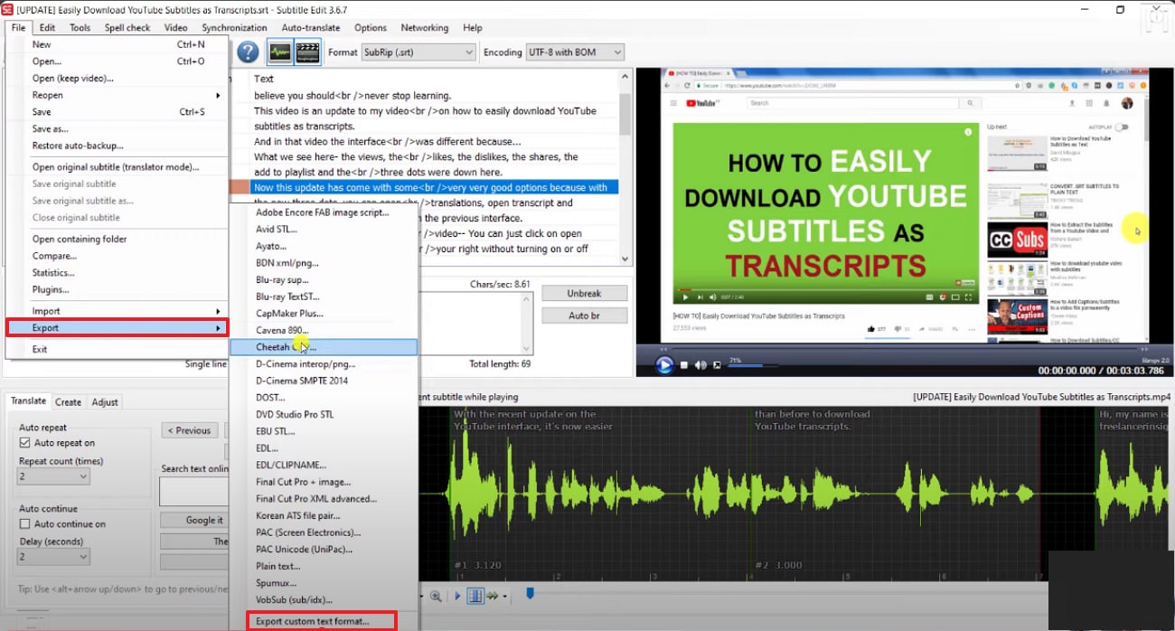Toggle the waveform display toolbar icon
The image size is (1175, 631).
click(x=280, y=52)
